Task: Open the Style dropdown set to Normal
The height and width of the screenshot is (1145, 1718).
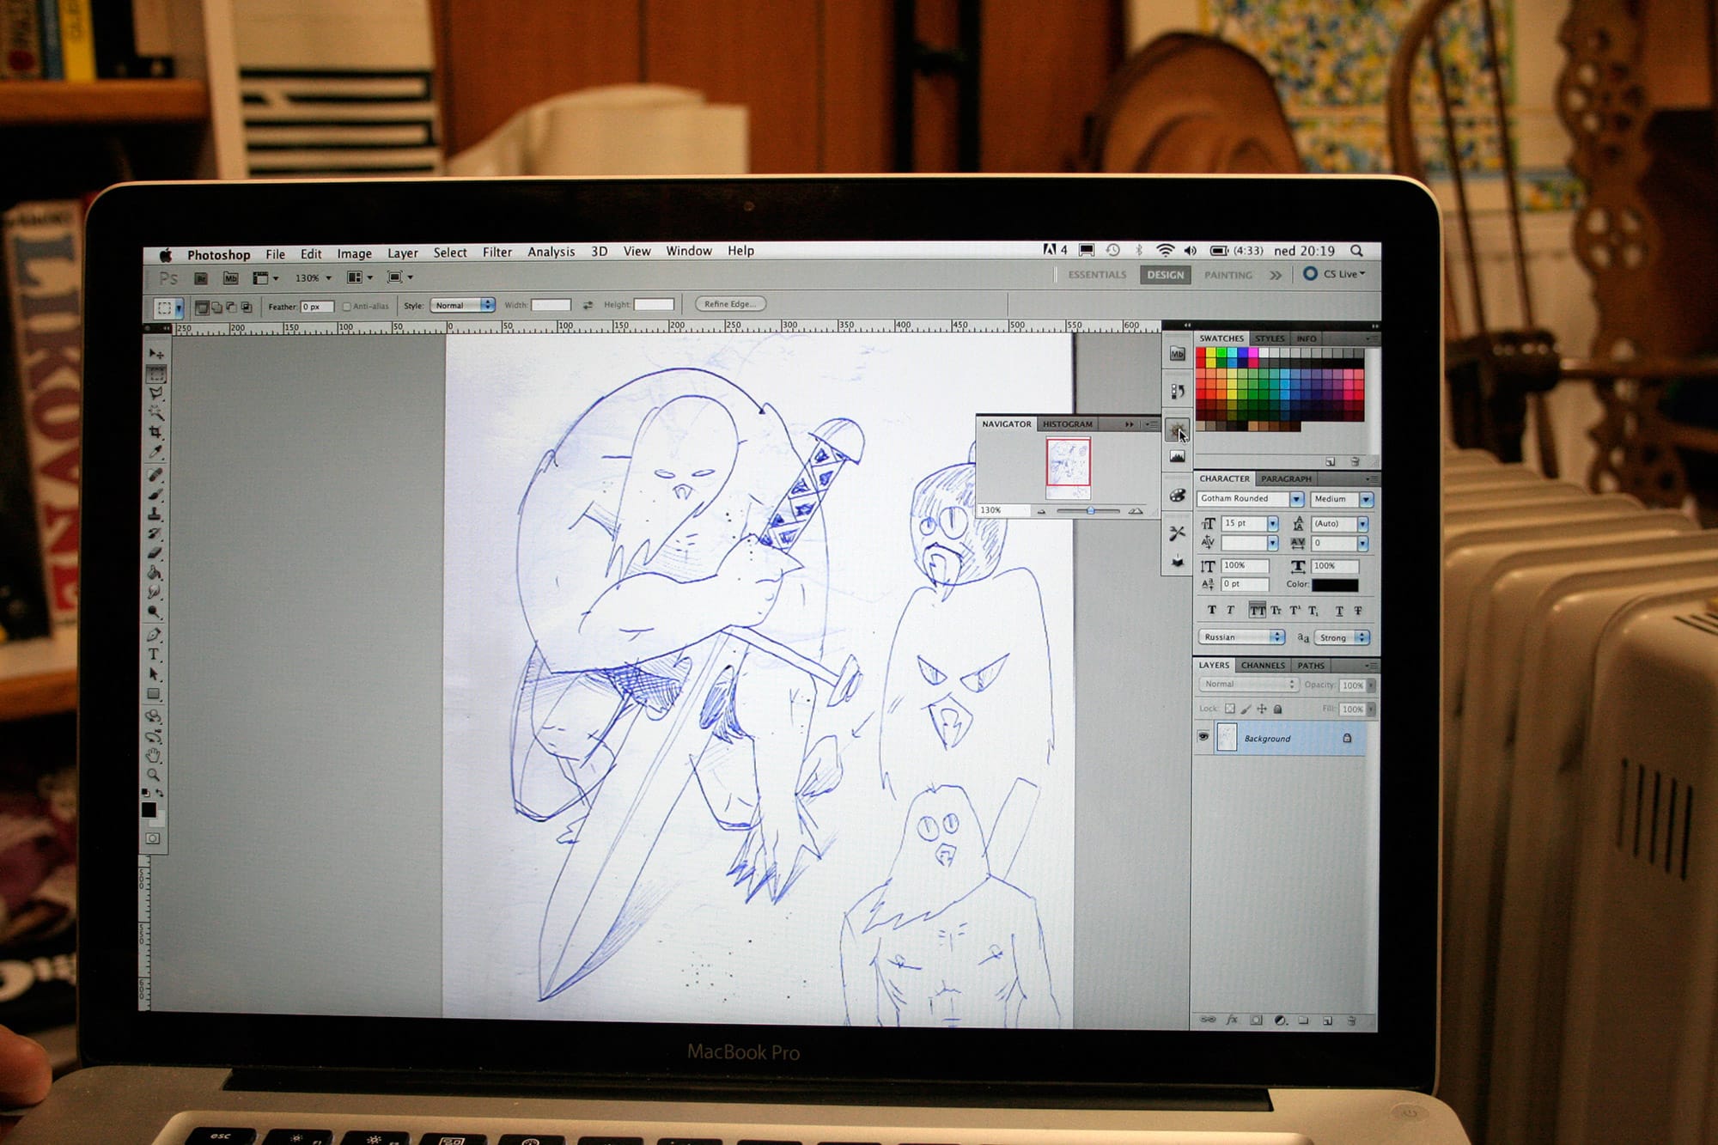Action: point(463,305)
